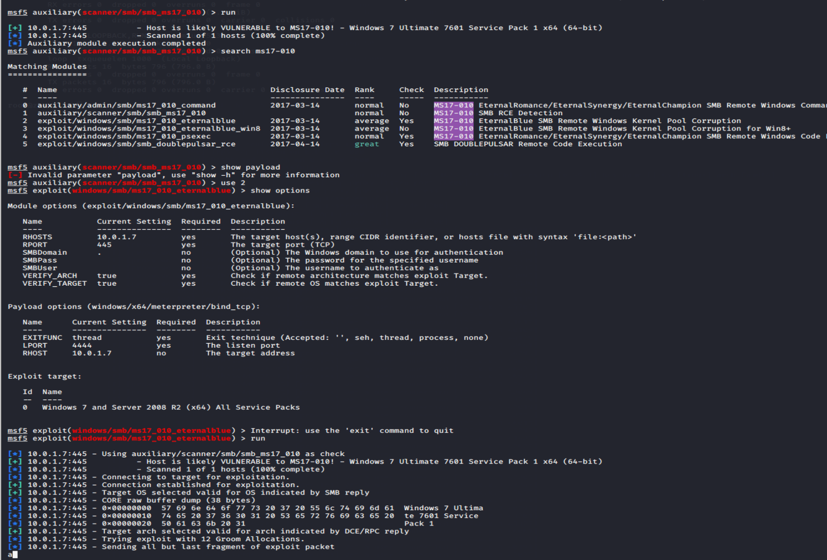This screenshot has height=560, width=827.
Task: Click SMBDomain option name
Action: pos(45,253)
